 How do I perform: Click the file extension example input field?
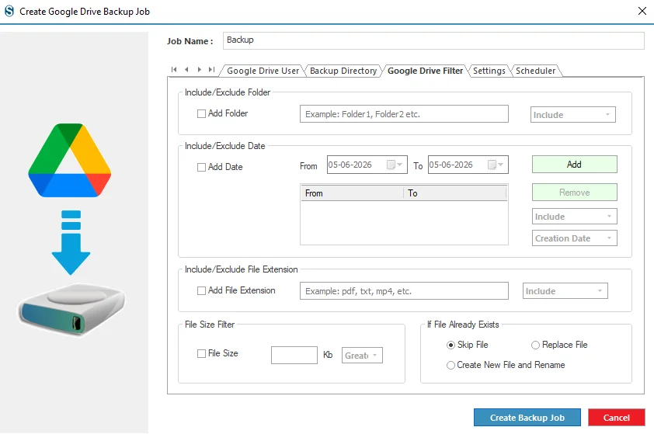[404, 291]
